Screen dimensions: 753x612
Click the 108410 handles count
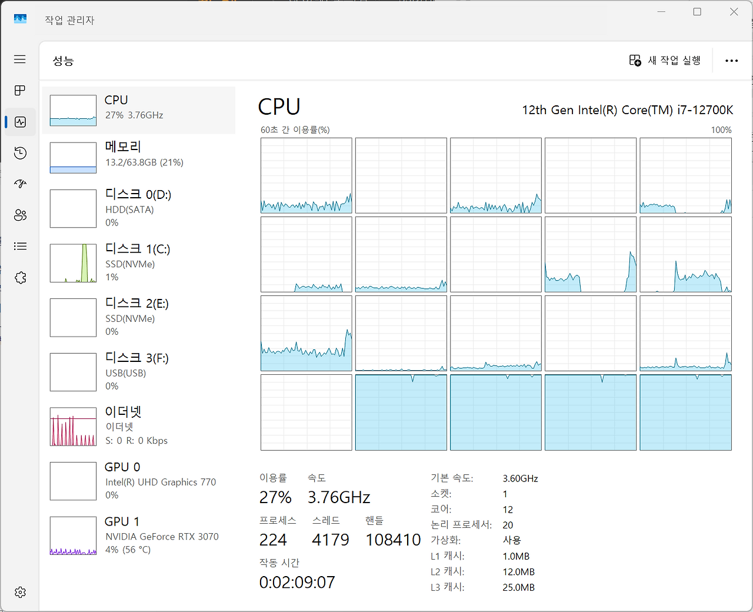click(x=394, y=540)
